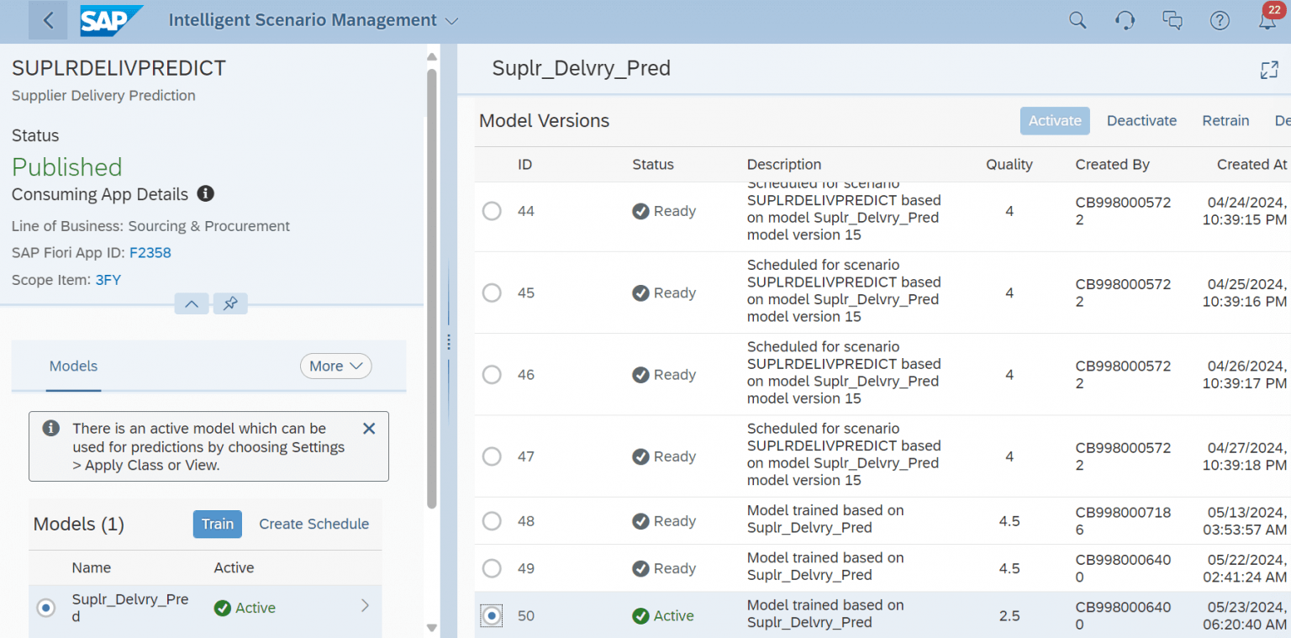Image resolution: width=1291 pixels, height=638 pixels.
Task: Click the headset support icon in the header
Action: [x=1125, y=19]
